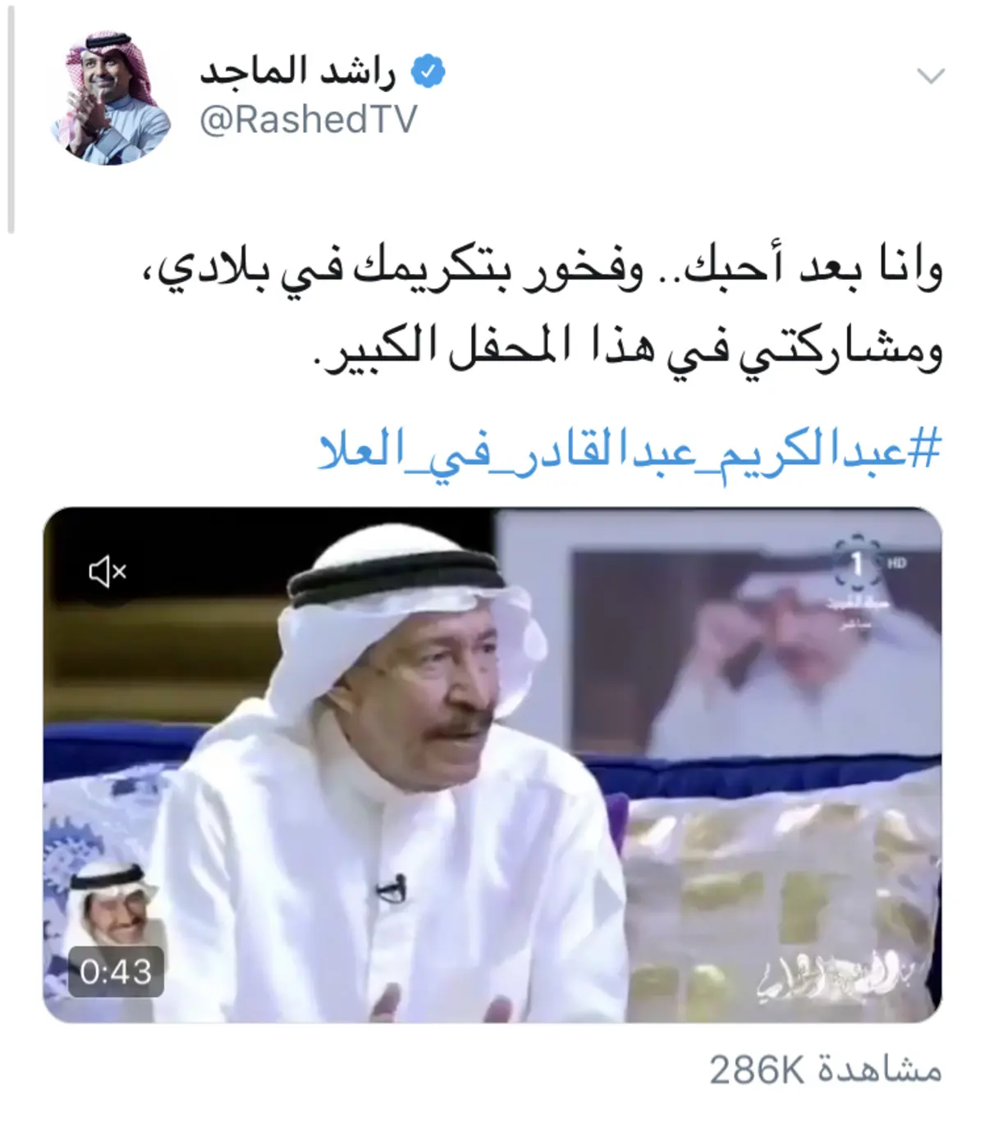The height and width of the screenshot is (1122, 985).
Task: Click the 286K view count number
Action: [x=756, y=1071]
